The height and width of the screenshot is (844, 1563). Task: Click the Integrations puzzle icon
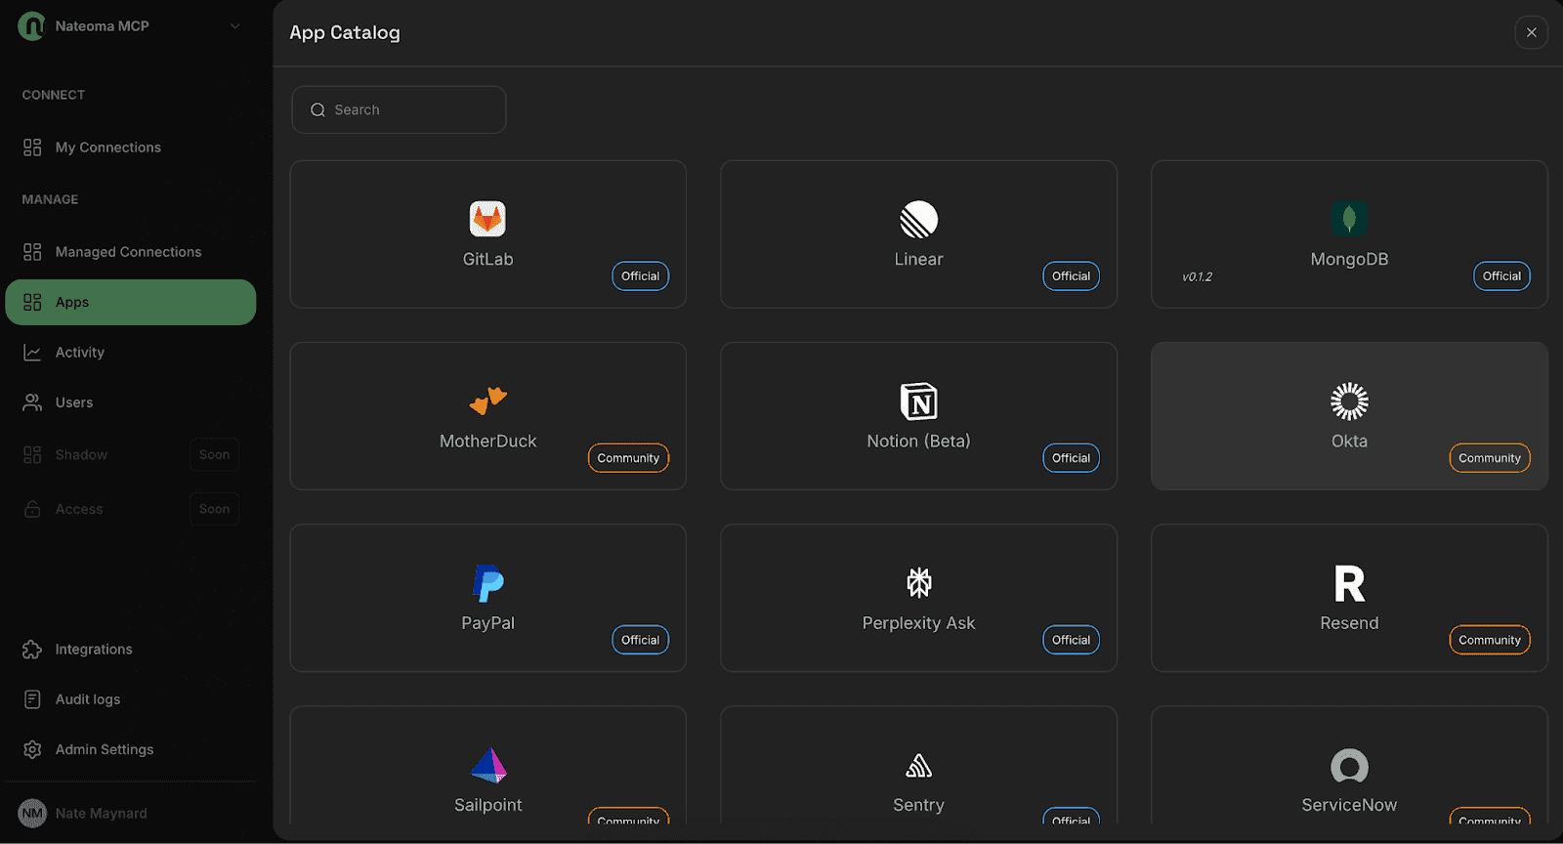coord(32,650)
